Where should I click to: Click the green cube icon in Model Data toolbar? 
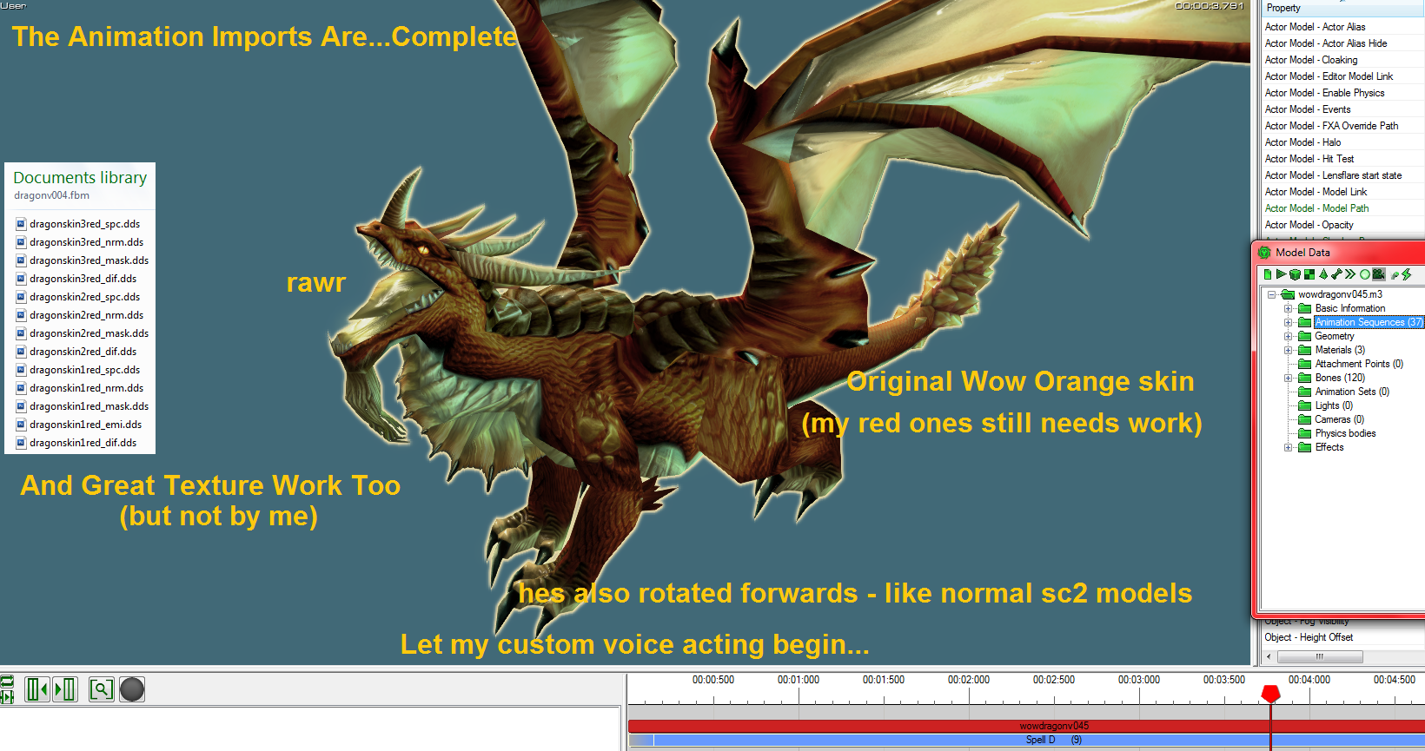1295,274
